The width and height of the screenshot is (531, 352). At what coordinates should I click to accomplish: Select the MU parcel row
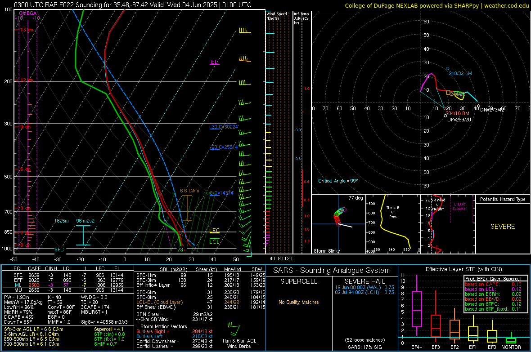click(x=68, y=290)
